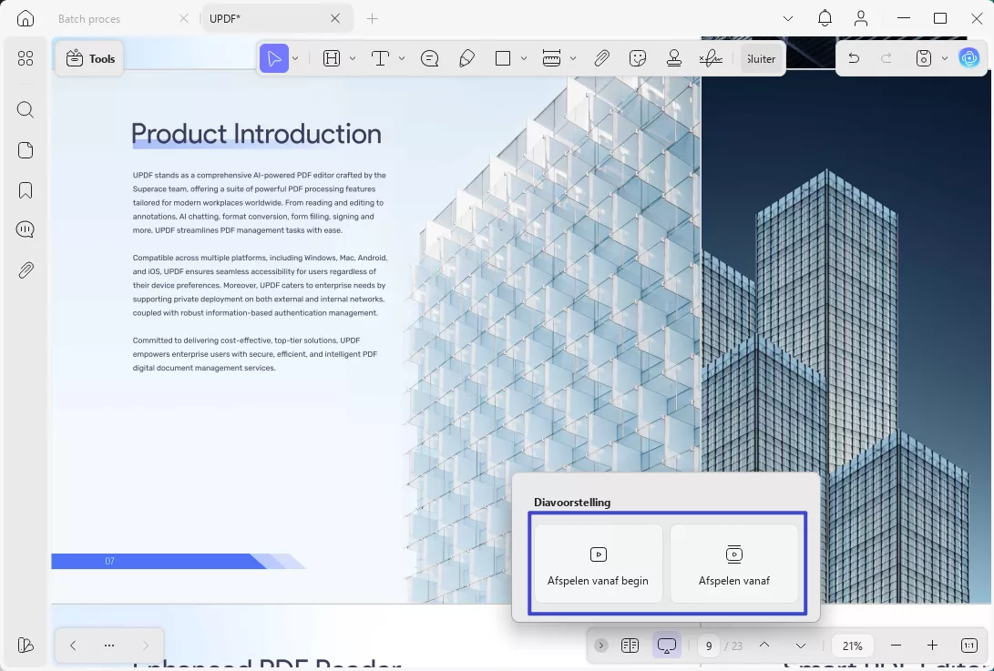Select the text comment tool
This screenshot has width=994, height=671.
[380, 58]
